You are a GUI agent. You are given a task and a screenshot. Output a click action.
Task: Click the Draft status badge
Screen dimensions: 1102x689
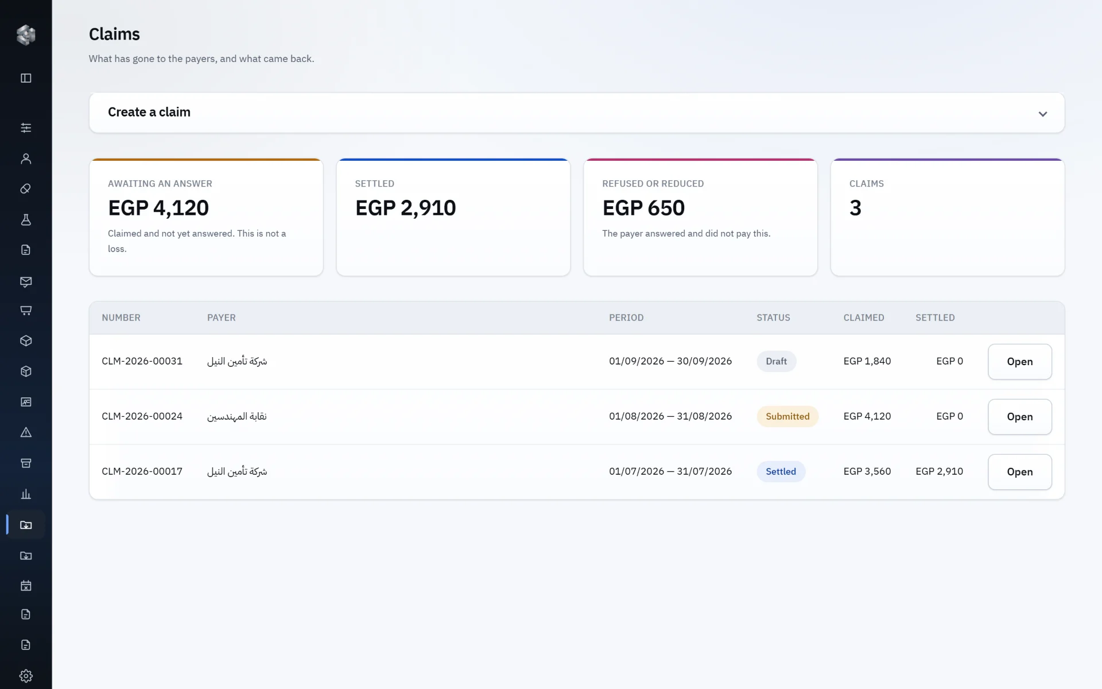point(776,361)
